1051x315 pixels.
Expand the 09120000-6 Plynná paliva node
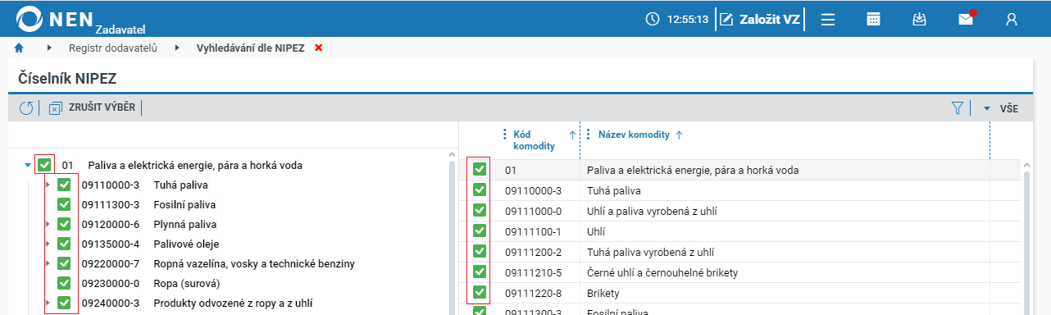click(48, 224)
